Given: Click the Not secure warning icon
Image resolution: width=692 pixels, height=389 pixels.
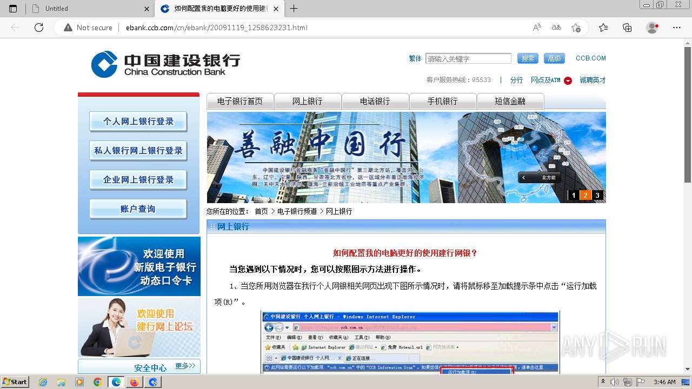Looking at the screenshot, I should pos(68,28).
